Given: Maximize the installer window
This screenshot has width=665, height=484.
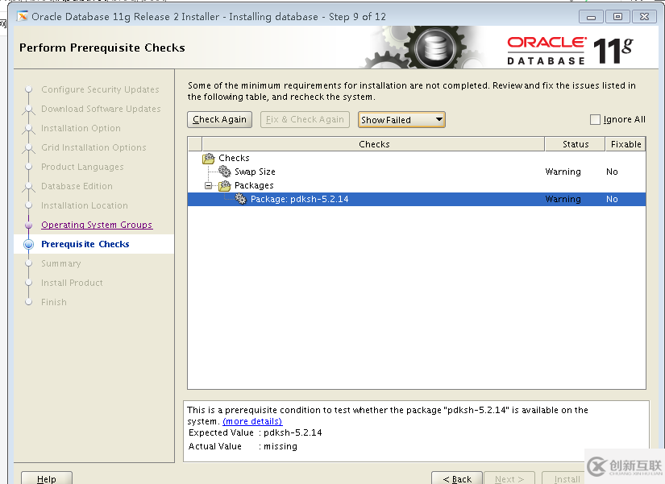Looking at the screenshot, I should tap(617, 17).
